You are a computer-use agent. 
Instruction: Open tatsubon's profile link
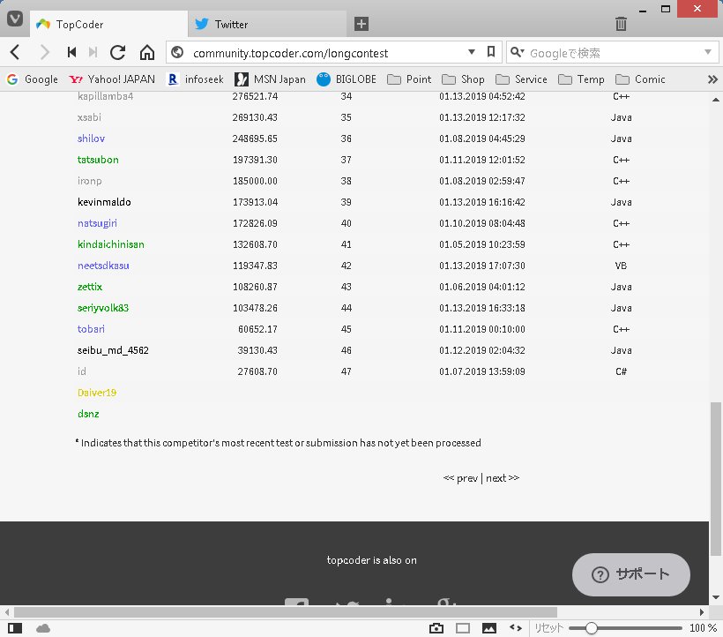98,160
